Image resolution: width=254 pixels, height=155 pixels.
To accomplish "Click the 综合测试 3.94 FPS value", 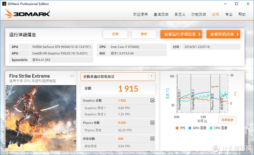I will coord(124,146).
